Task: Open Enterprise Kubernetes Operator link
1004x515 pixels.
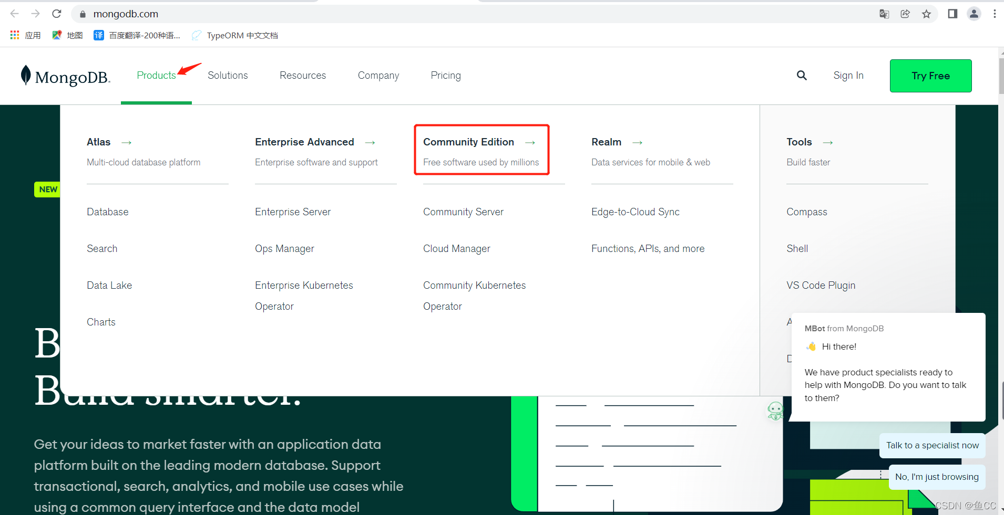Action: coord(304,296)
